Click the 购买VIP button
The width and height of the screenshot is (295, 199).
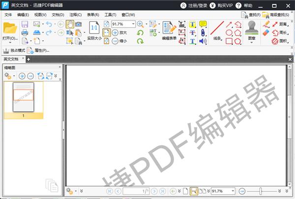tap(221, 5)
